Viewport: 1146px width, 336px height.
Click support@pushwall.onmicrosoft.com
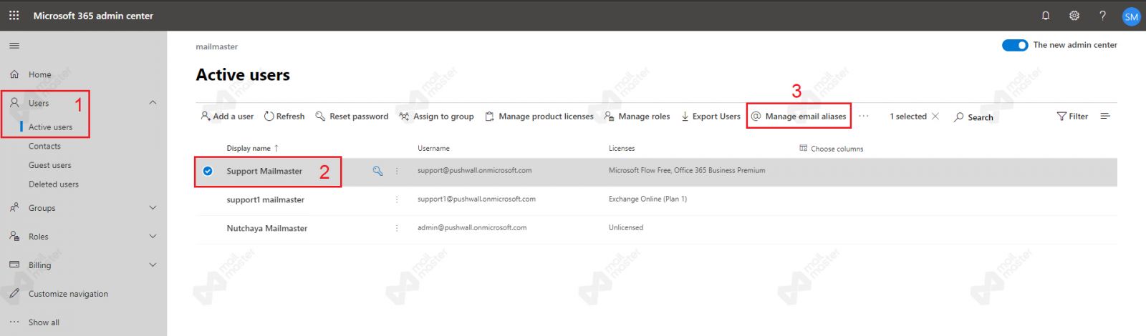(474, 170)
